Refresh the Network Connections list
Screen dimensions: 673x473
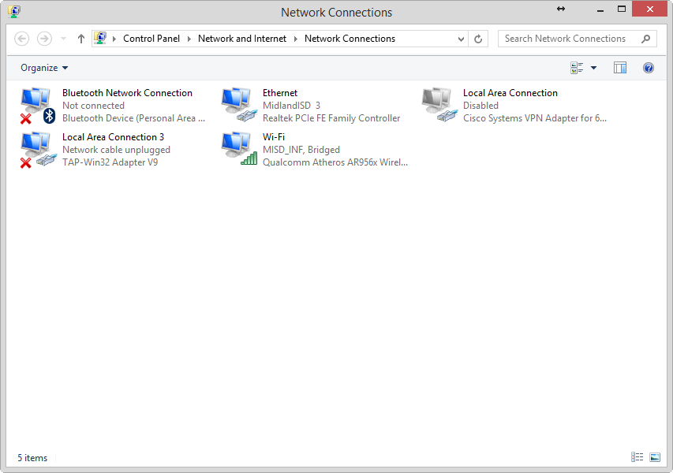[478, 39]
